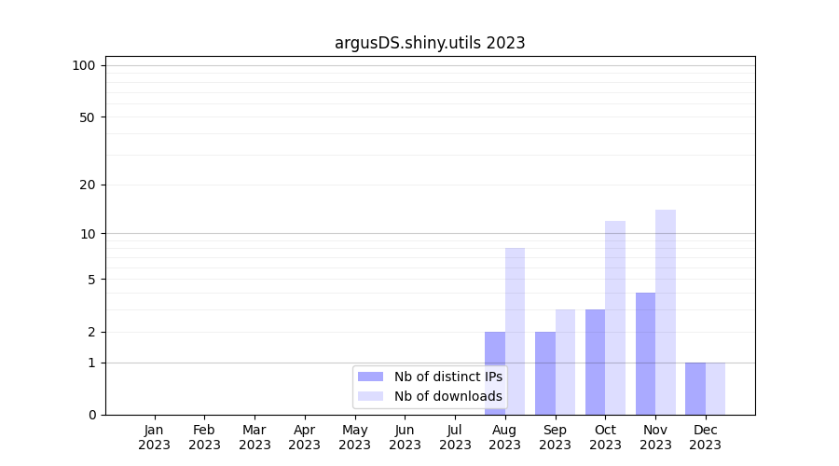This screenshot has width=839, height=466.
Task: Click the 'Dec 2023' x-axis label
Action: [x=705, y=437]
